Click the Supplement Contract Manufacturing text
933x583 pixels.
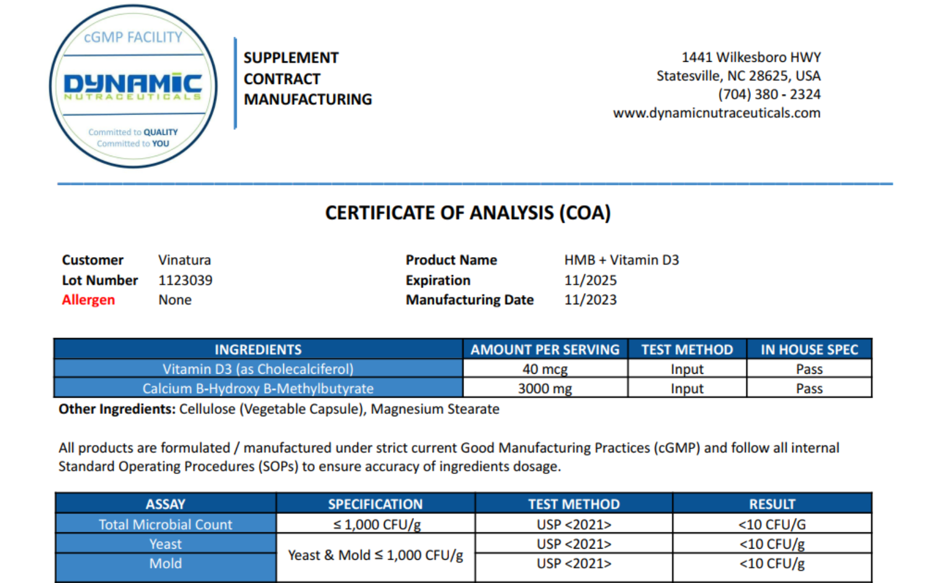coord(307,79)
